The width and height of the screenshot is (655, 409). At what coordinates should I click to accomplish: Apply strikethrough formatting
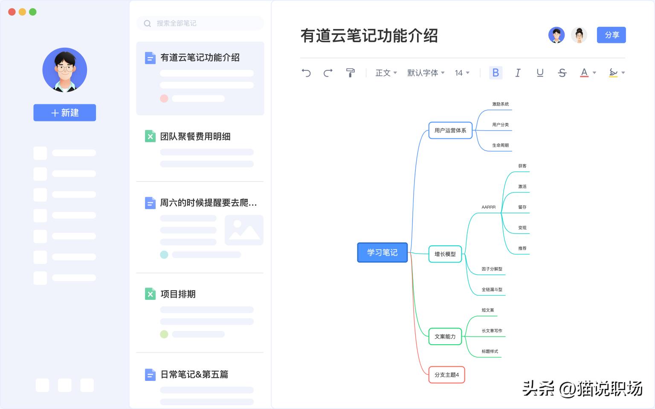[562, 73]
